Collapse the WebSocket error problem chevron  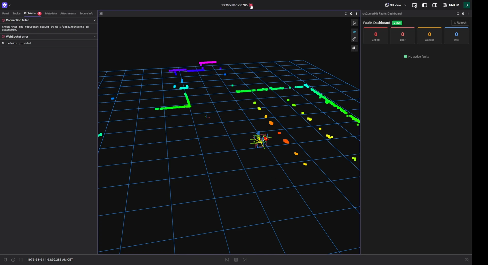click(x=95, y=37)
